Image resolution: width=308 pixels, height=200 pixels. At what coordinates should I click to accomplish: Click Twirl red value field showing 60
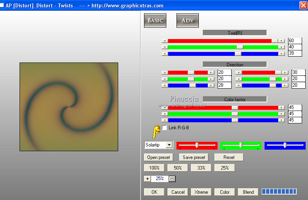[295, 41]
